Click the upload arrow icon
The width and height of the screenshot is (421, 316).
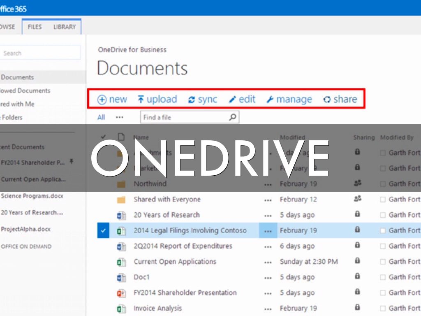click(x=141, y=100)
